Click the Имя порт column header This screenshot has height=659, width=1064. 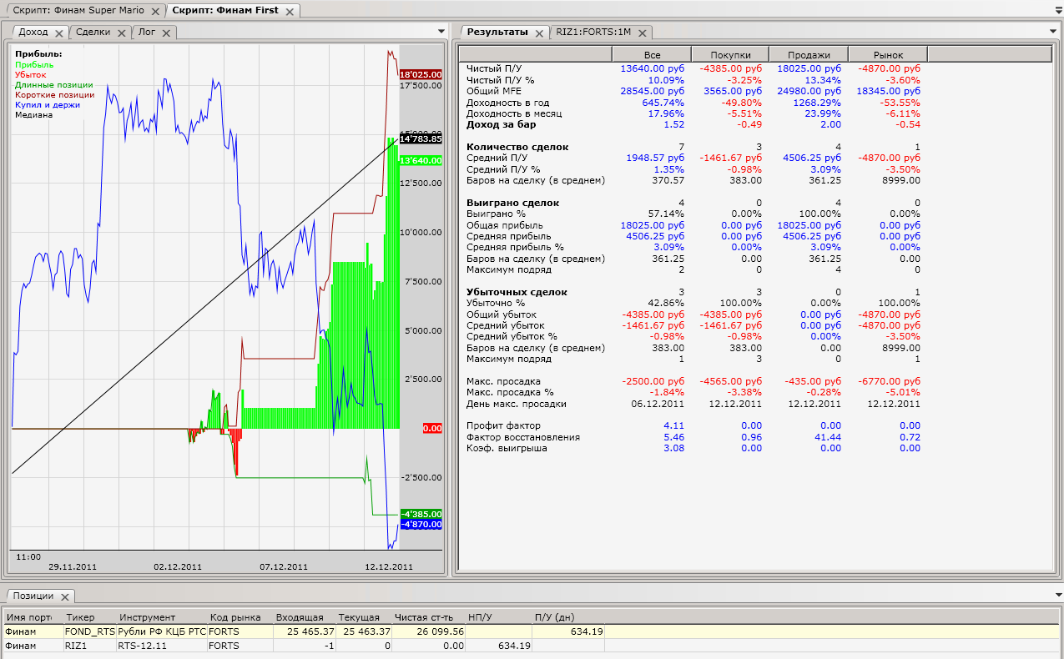[x=33, y=617]
